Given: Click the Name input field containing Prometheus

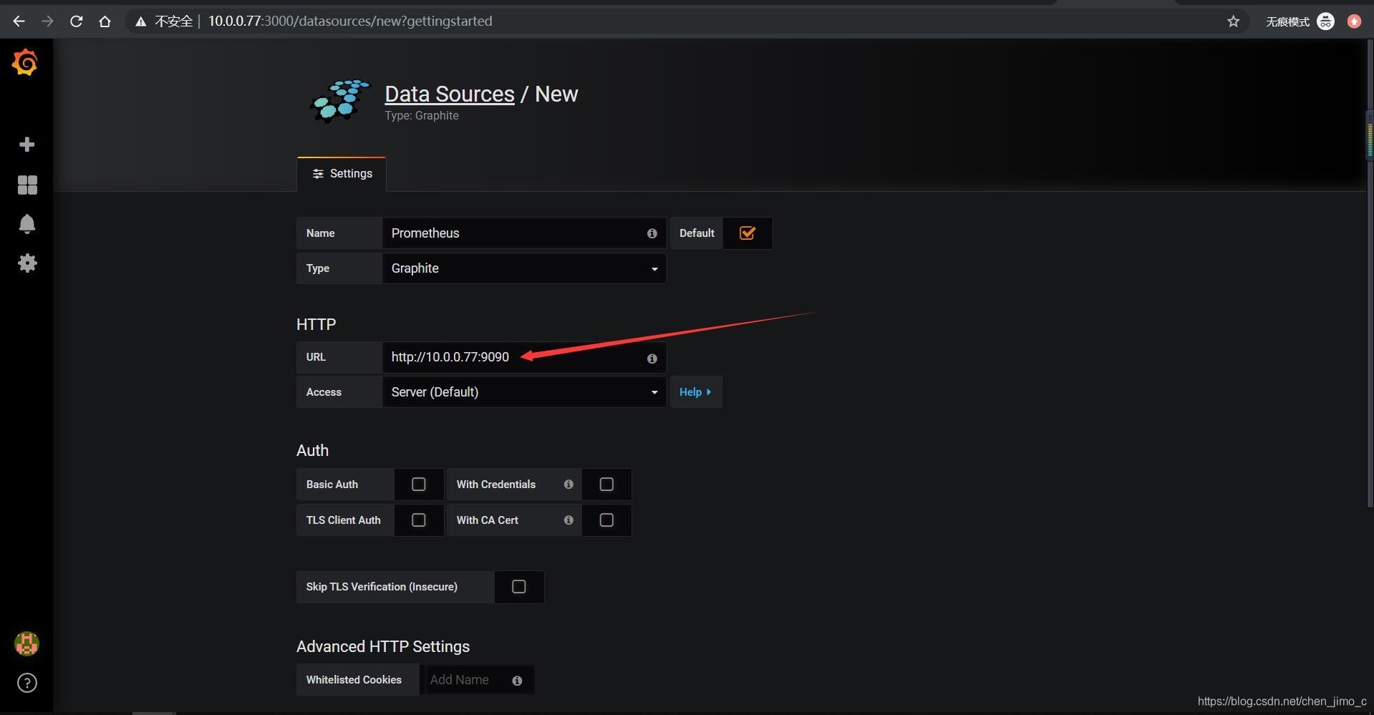Looking at the screenshot, I should pyautogui.click(x=524, y=233).
